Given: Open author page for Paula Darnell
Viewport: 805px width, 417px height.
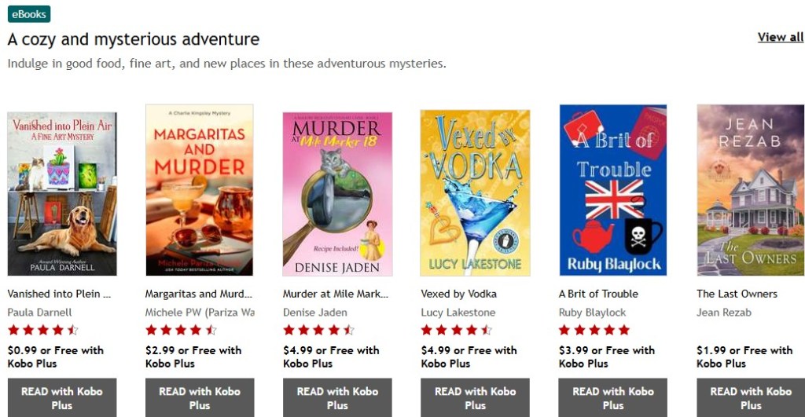Looking at the screenshot, I should pos(39,313).
